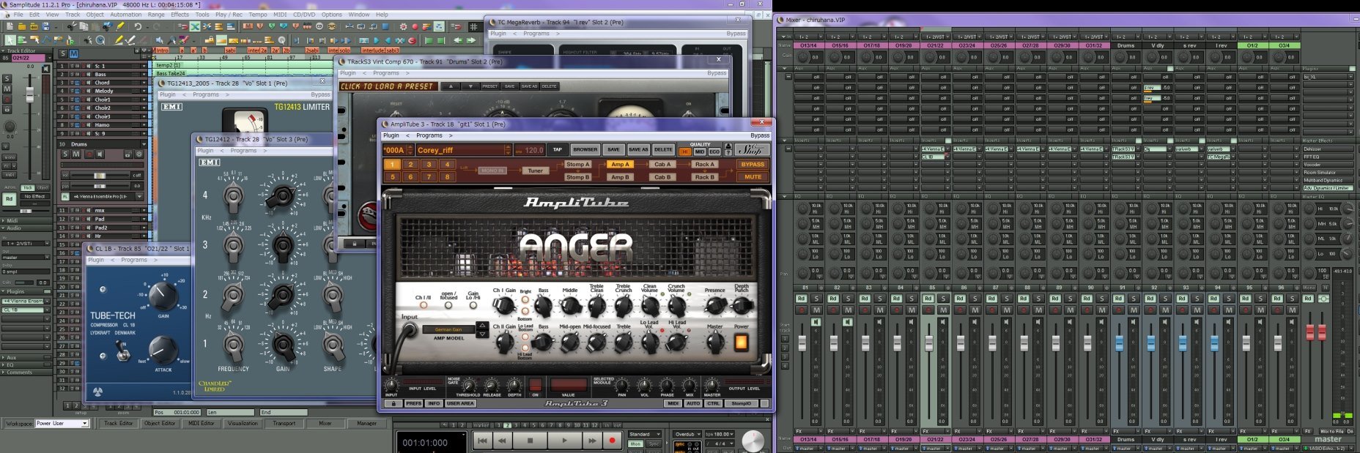The height and width of the screenshot is (453, 1360).
Task: Select the arrow mouse-mode tool
Action: 10,40
